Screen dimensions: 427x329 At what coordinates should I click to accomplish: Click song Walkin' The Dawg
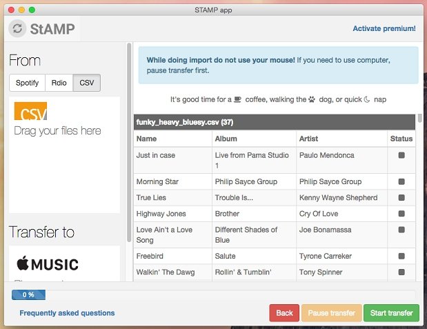[166, 272]
